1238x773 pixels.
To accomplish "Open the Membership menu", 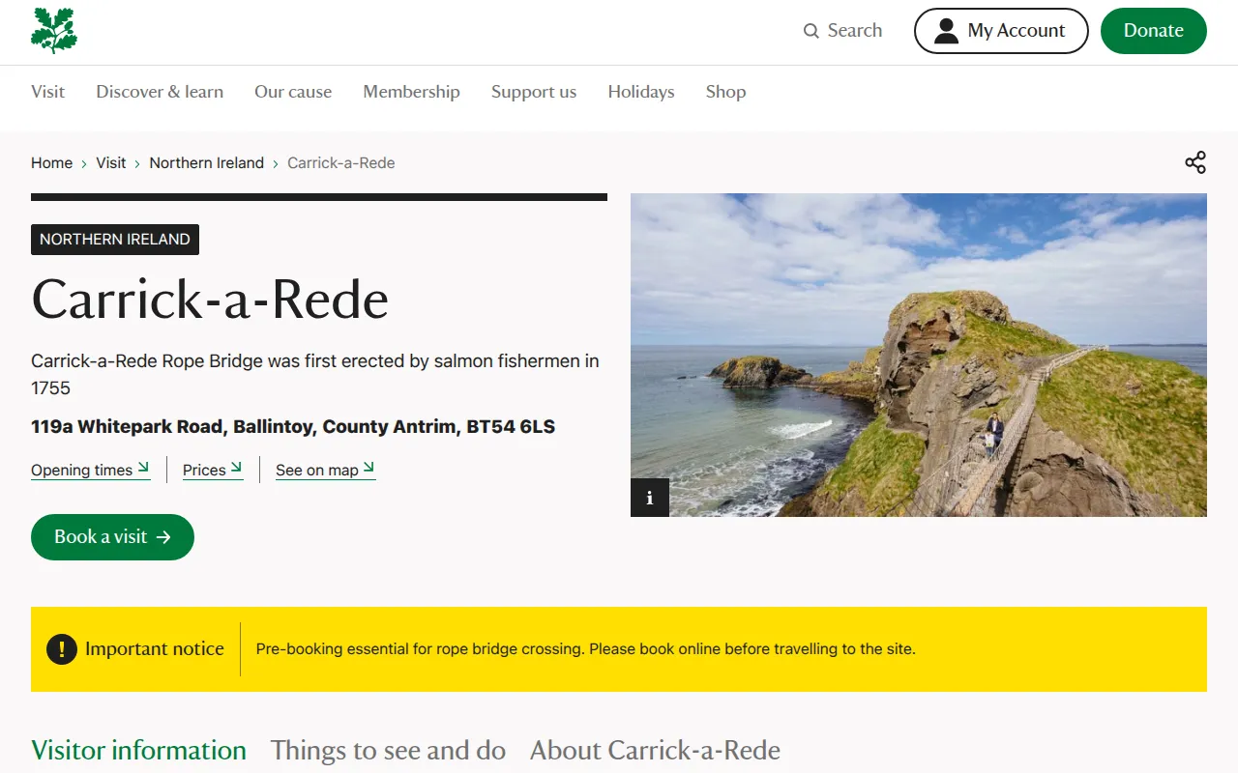I will (x=411, y=92).
